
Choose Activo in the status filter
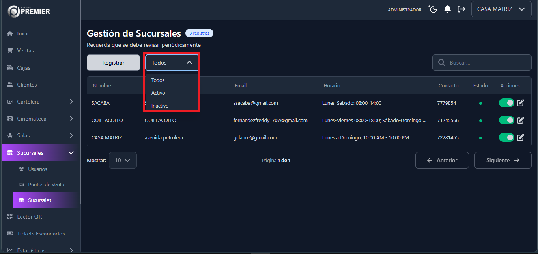point(158,93)
